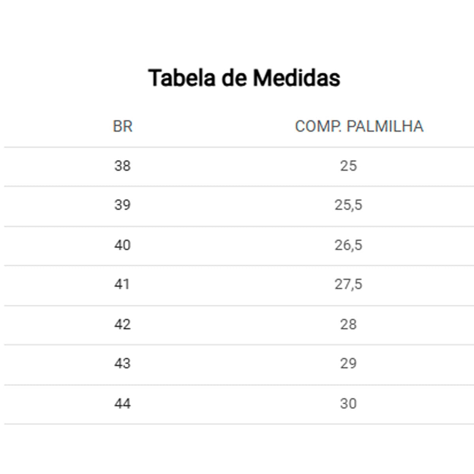Select size 41 in the BR column
Screen dimensions: 474x474
(x=122, y=284)
